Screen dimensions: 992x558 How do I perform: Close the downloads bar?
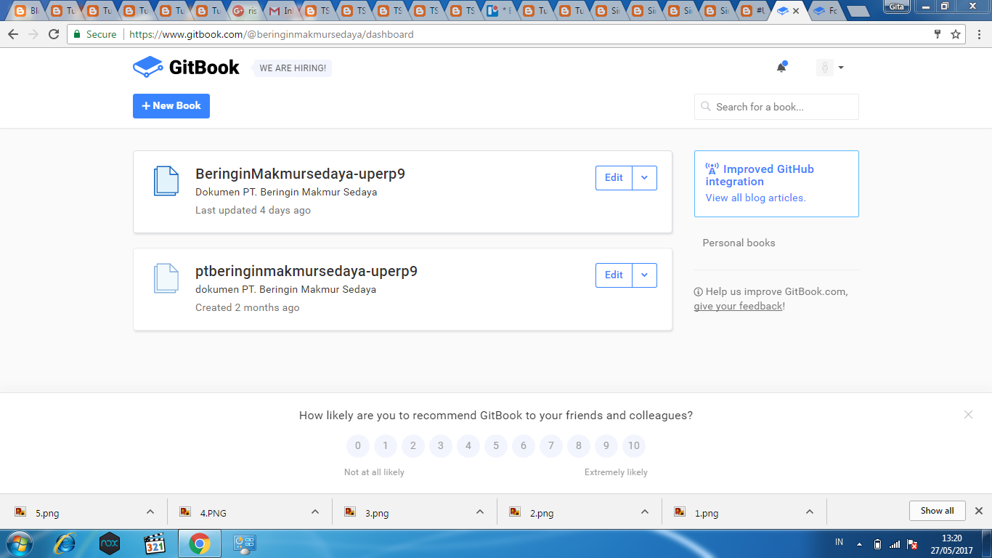point(978,511)
